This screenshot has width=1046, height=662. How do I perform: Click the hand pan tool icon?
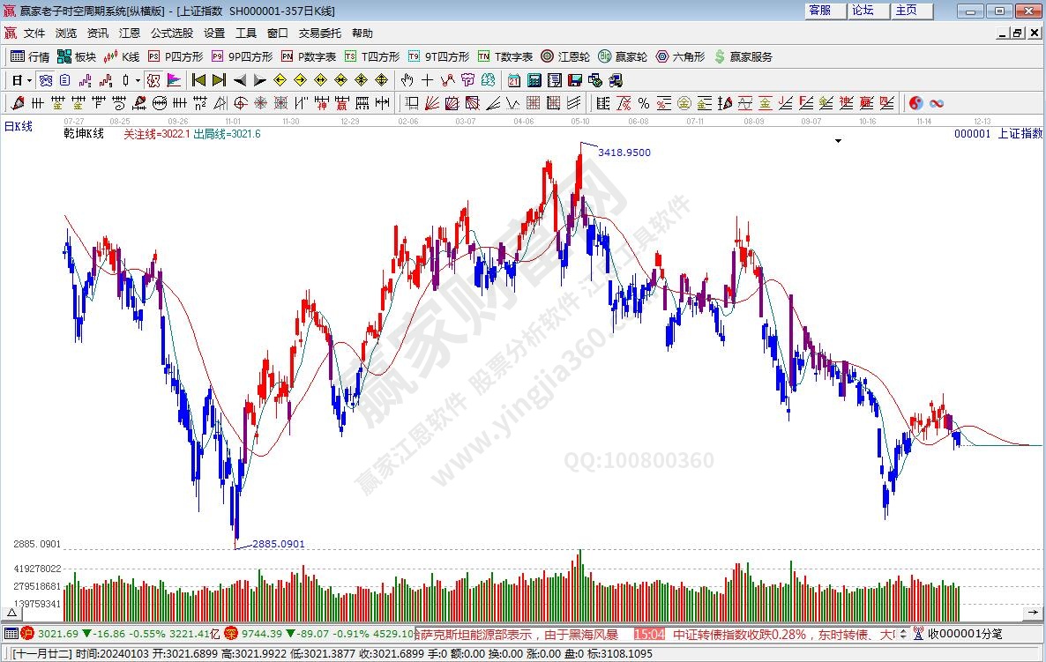point(407,80)
